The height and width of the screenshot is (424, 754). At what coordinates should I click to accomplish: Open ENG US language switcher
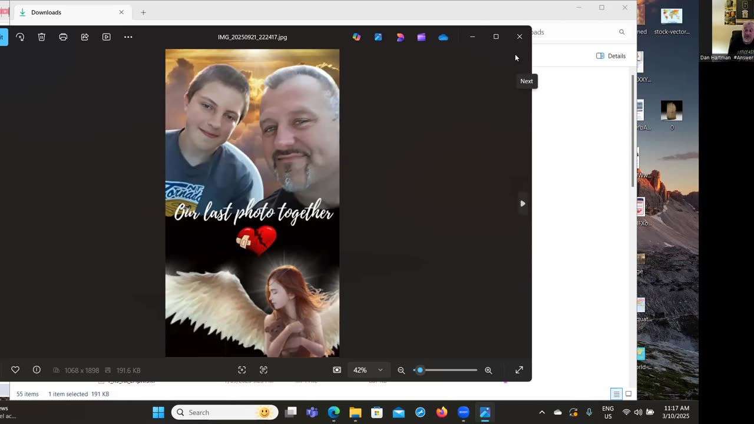[608, 412]
